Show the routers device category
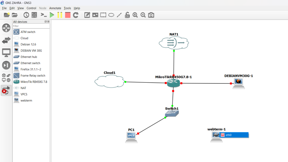 [6, 28]
